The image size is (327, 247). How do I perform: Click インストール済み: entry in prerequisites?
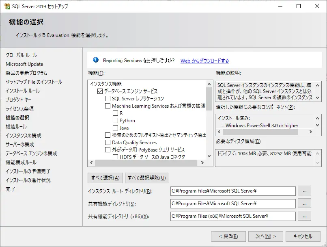(x=234, y=118)
